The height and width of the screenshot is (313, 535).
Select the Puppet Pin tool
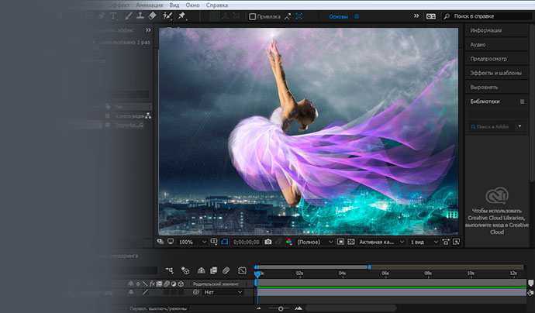pos(182,15)
